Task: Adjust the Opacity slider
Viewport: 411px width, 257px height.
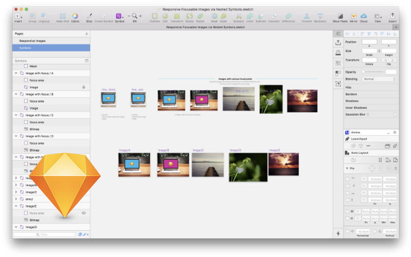Action: (373, 72)
